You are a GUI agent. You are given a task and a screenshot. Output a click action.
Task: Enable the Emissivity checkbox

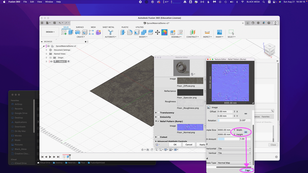[159, 117]
